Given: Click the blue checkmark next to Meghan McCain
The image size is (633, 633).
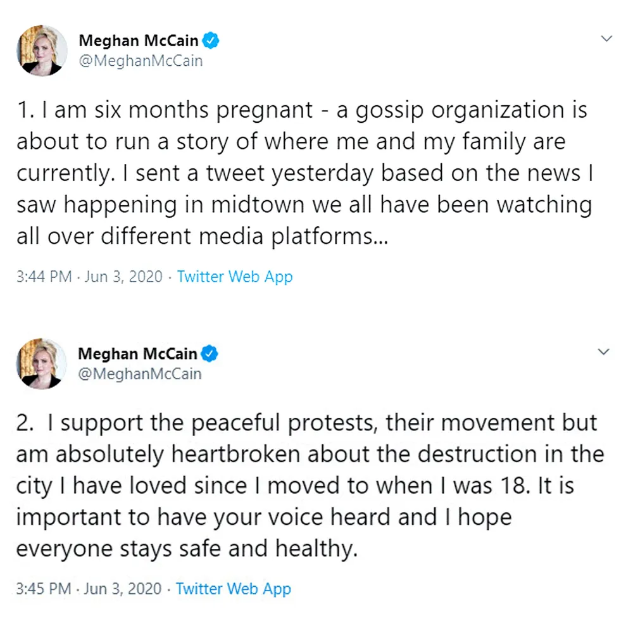Looking at the screenshot, I should (211, 39).
